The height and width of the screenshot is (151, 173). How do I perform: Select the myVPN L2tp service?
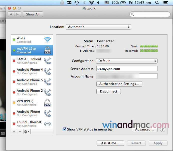pyautogui.click(x=32, y=50)
